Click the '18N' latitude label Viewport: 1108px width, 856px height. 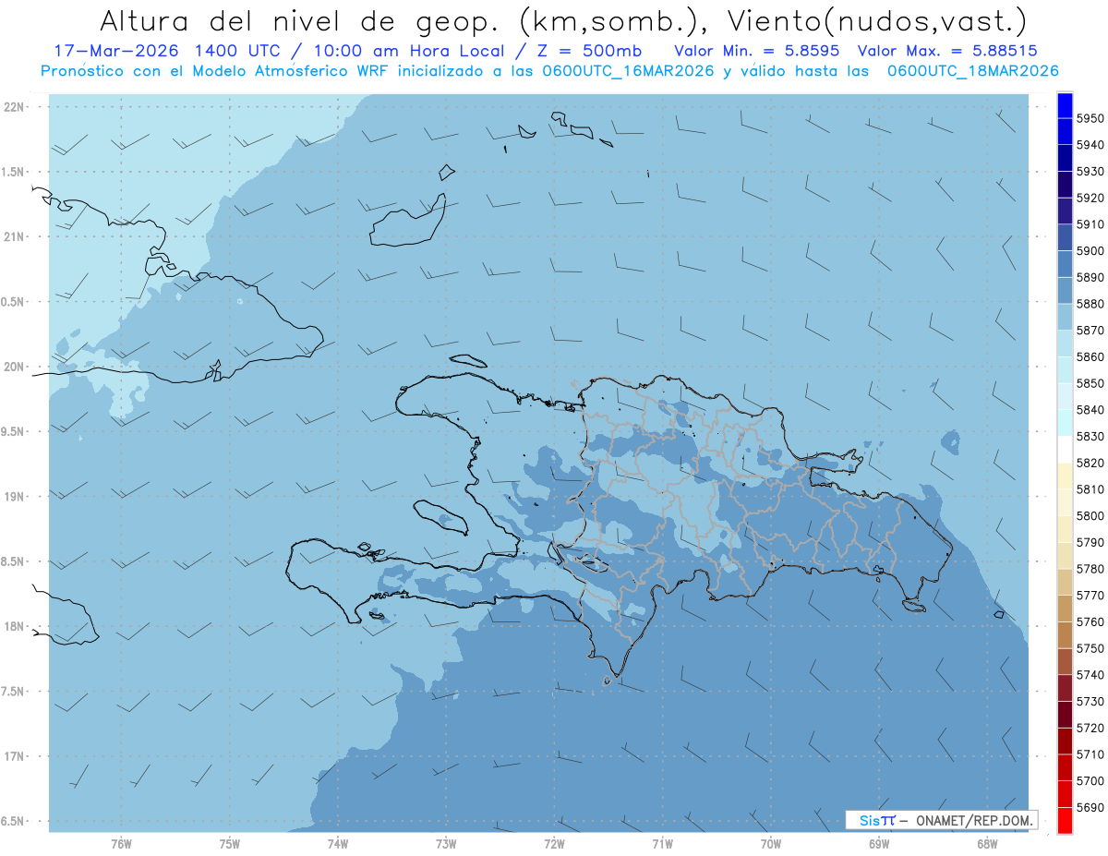tap(15, 626)
